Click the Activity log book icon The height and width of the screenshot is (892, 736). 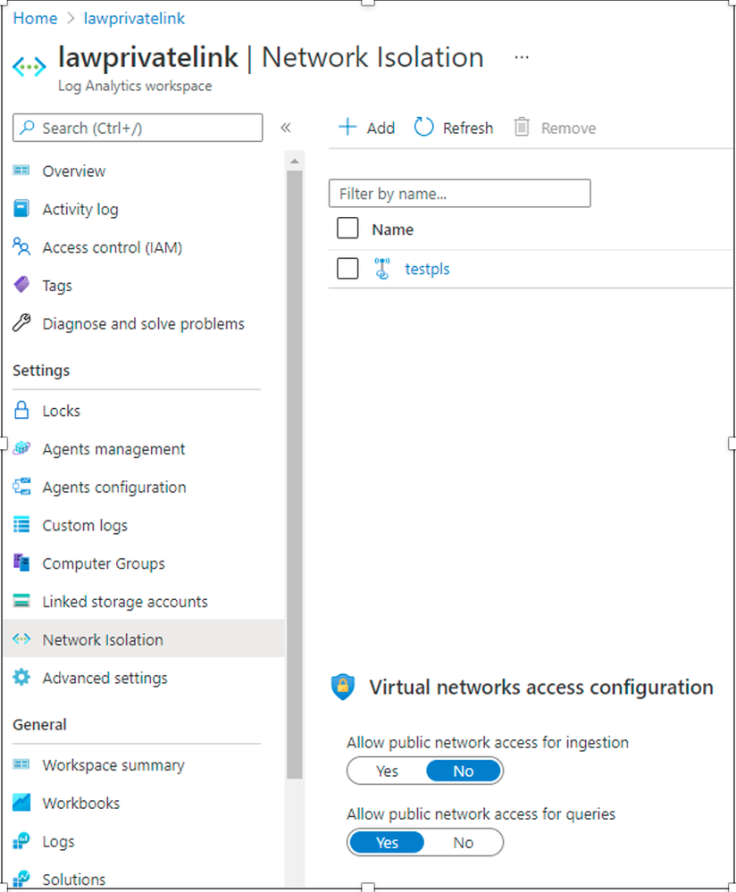pyautogui.click(x=21, y=209)
